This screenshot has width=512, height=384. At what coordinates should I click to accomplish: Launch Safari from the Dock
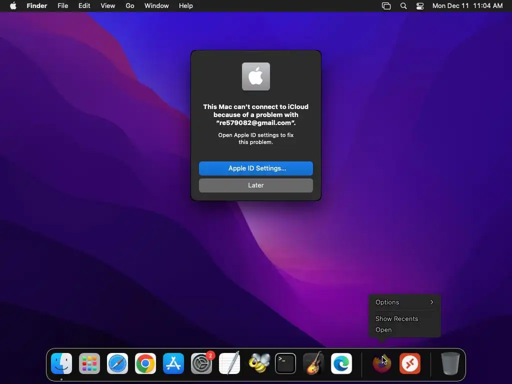click(x=117, y=363)
